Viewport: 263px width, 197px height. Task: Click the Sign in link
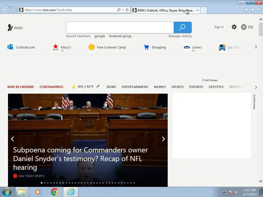(x=219, y=27)
